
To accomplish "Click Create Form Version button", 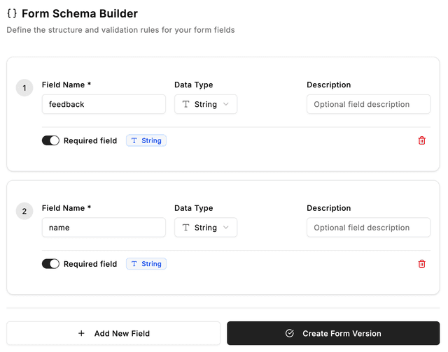I will [x=333, y=333].
